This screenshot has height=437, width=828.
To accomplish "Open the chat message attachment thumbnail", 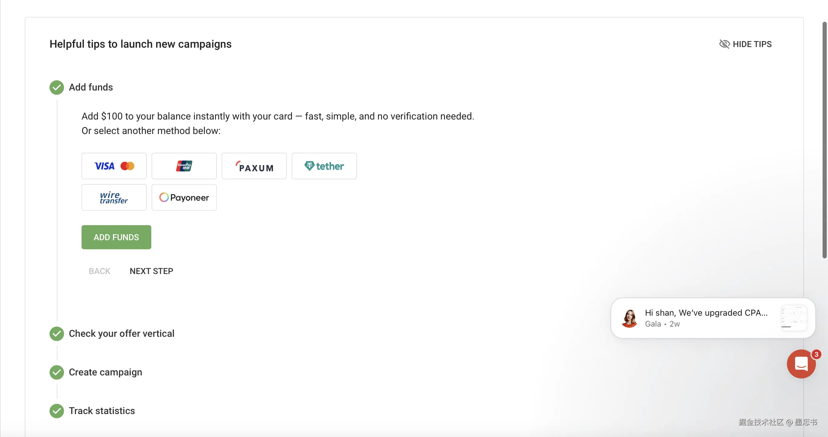I will [794, 318].
